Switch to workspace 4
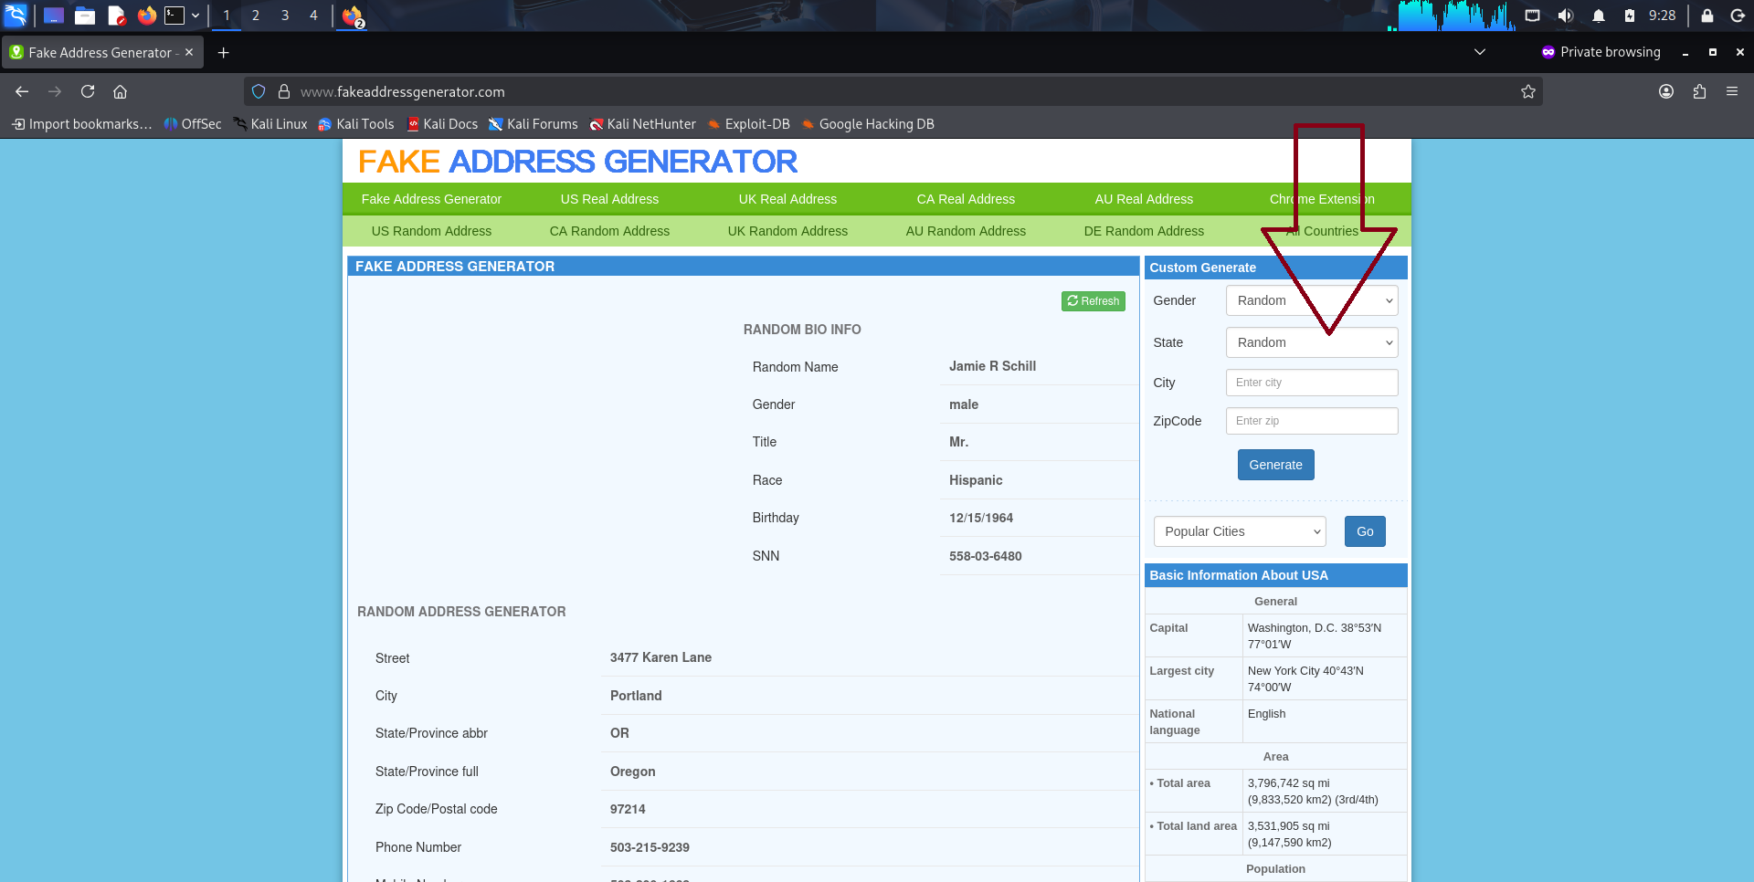This screenshot has height=882, width=1754. tap(313, 16)
